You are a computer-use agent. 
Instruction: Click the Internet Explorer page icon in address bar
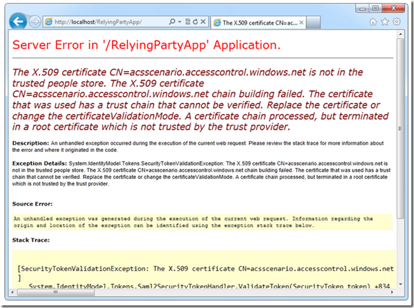pos(49,22)
